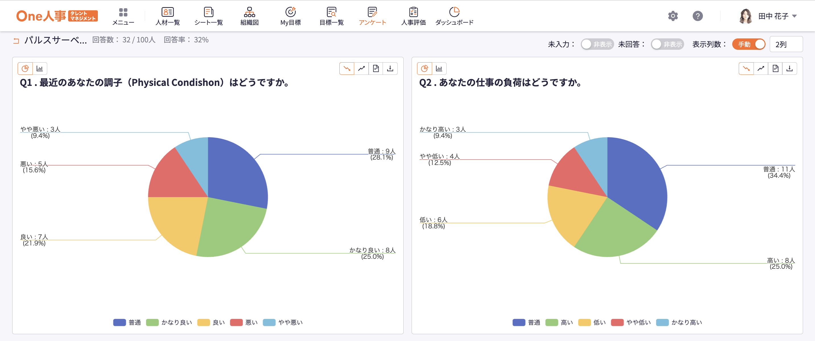Viewport: 815px width, 341px height.
Task: Expand 田中 花子 user menu
Action: tap(773, 16)
